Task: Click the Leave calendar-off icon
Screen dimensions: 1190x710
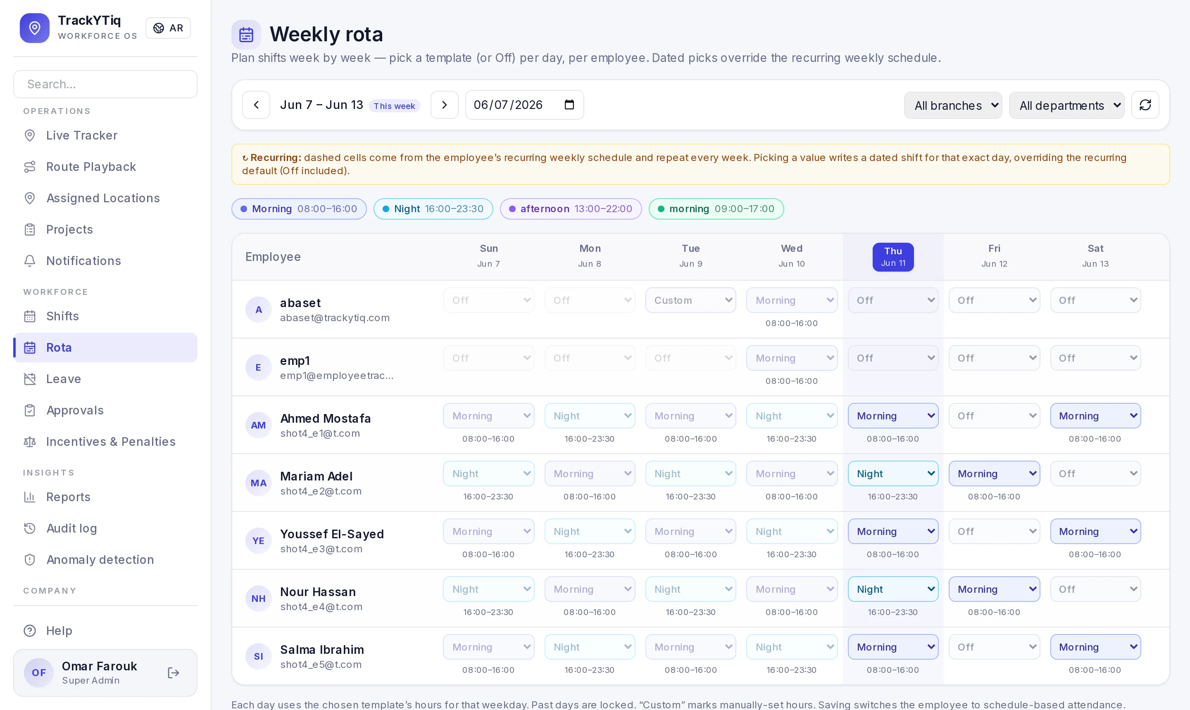Action: (x=30, y=379)
